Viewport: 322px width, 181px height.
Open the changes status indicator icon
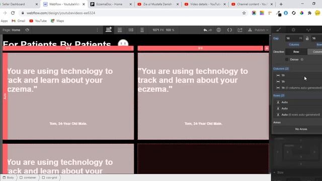pyautogui.click(x=219, y=30)
